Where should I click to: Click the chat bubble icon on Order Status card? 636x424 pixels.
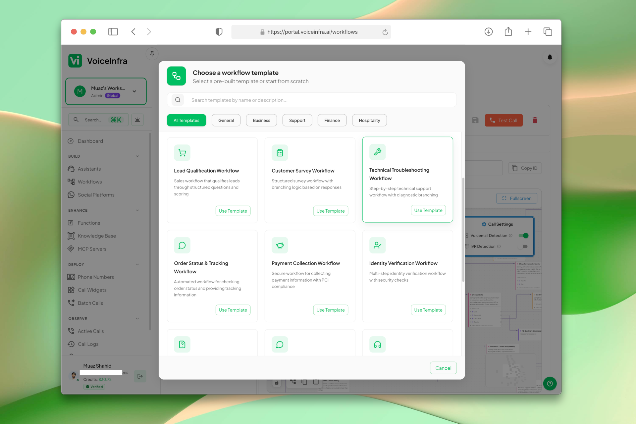[x=182, y=245]
